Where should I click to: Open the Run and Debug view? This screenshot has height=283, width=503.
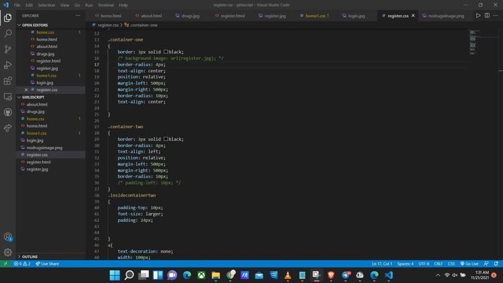click(7, 65)
